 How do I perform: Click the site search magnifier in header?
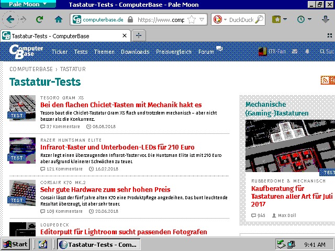pyautogui.click(x=322, y=51)
